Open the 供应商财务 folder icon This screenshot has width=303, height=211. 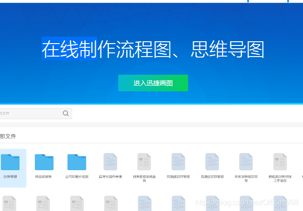pyautogui.click(x=44, y=162)
